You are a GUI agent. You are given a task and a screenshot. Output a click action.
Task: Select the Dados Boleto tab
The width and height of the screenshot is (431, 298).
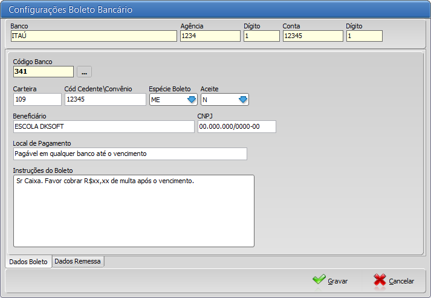click(x=28, y=262)
